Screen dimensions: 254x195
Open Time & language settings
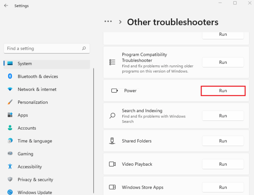pos(47,141)
